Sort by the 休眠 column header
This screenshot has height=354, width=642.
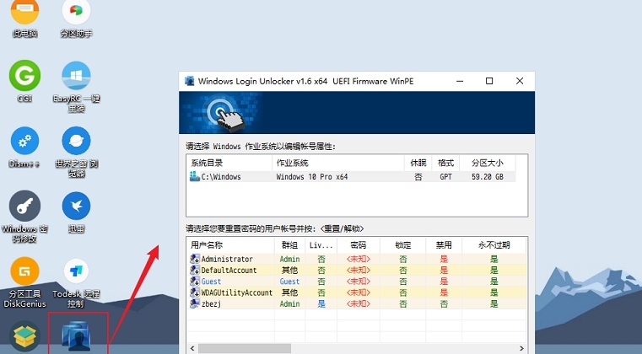[x=418, y=163]
